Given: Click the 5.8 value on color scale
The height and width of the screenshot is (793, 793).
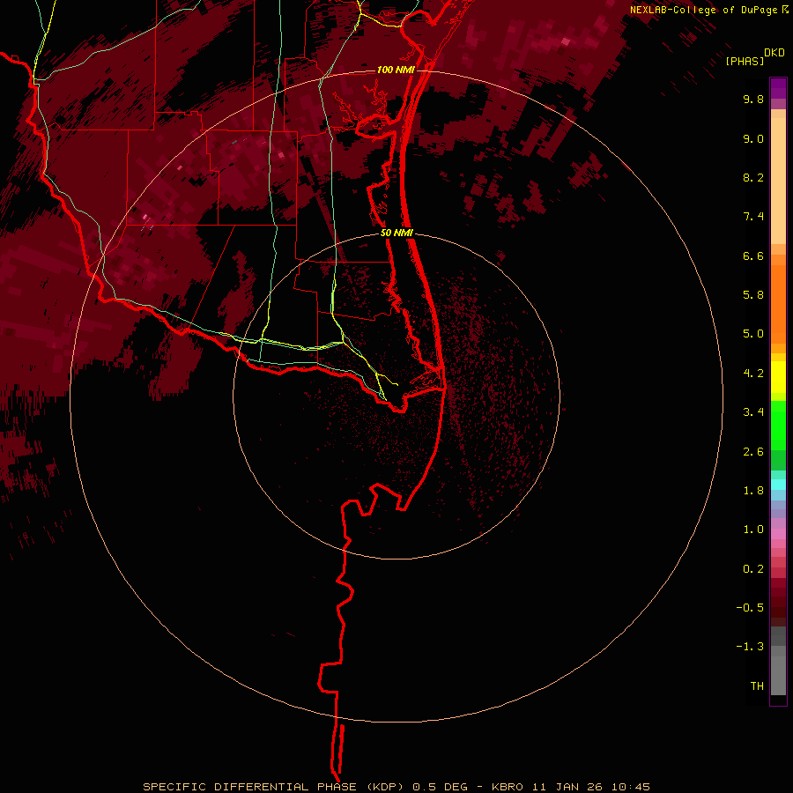Looking at the screenshot, I should (753, 295).
